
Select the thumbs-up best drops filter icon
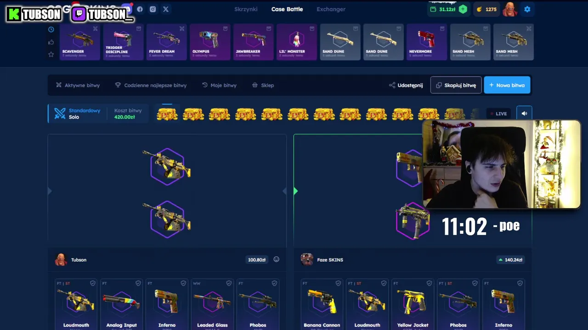point(51,42)
